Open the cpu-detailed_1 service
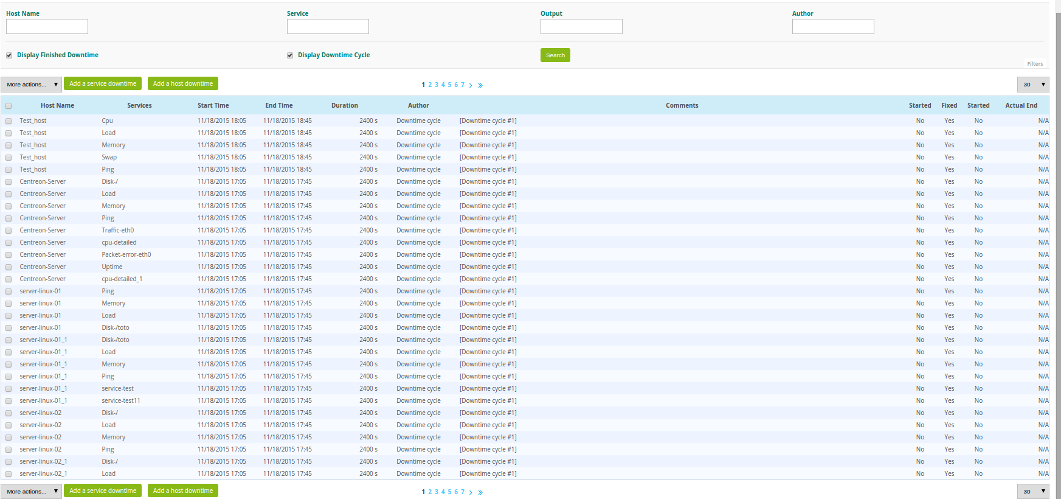This screenshot has width=1061, height=499. point(122,279)
